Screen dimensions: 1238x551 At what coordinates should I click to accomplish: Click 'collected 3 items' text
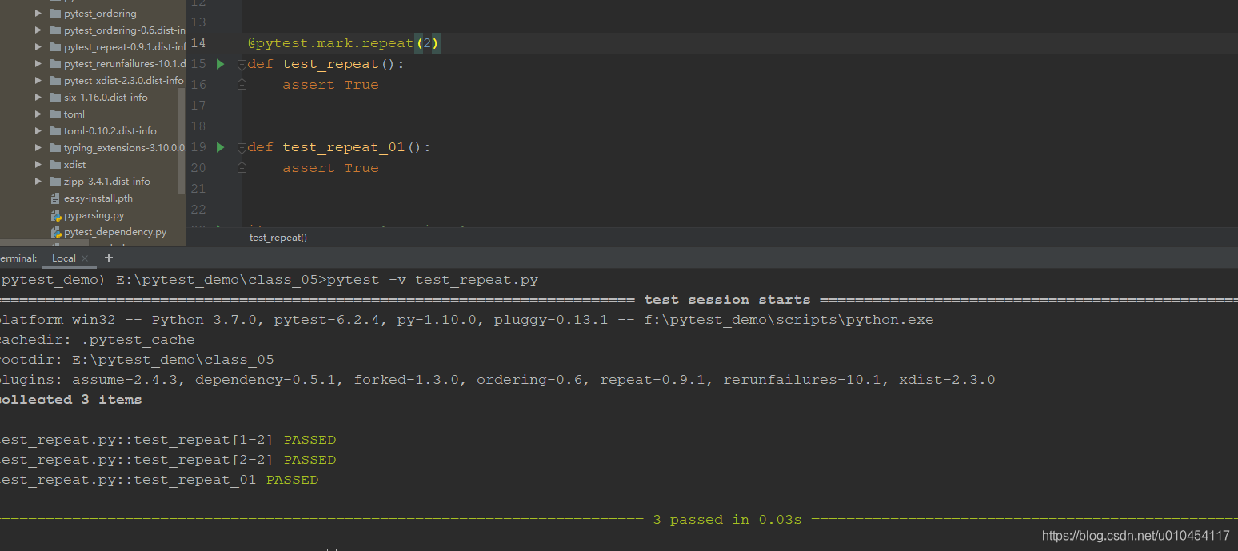(70, 400)
